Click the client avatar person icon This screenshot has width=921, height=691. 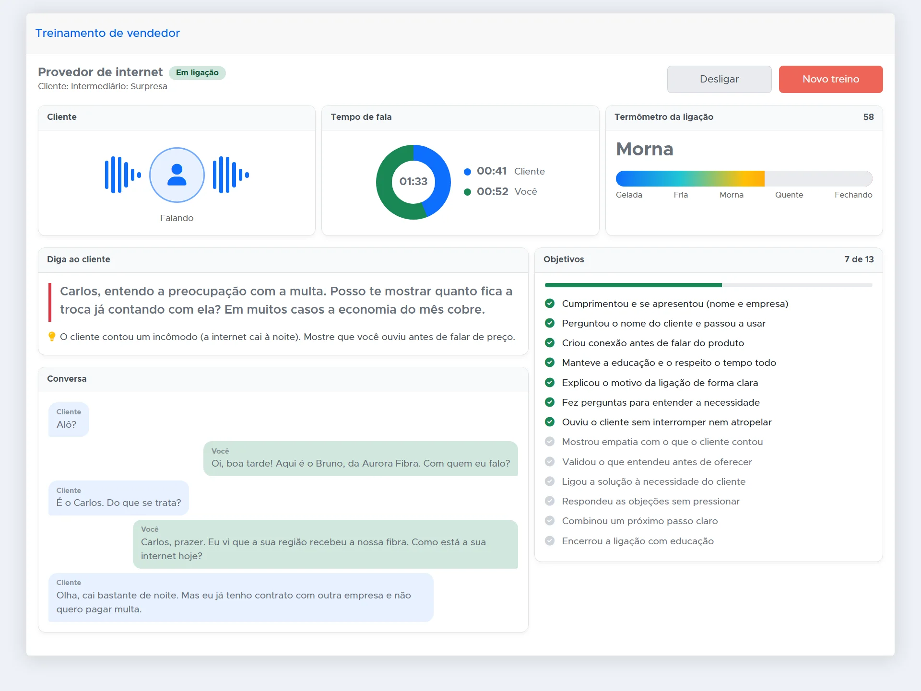[x=177, y=175]
